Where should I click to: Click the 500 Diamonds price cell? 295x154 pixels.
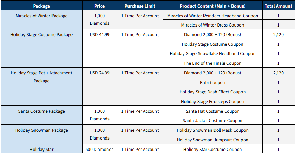(x=99, y=150)
